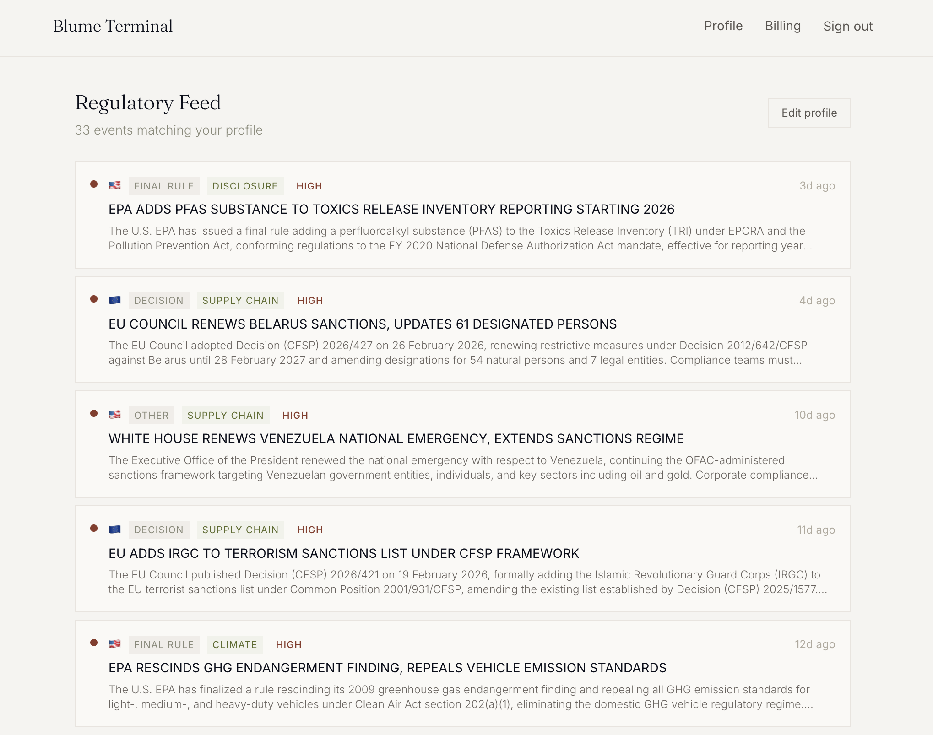
Task: Toggle the unread dot on the IRGC event
Action: tap(94, 528)
